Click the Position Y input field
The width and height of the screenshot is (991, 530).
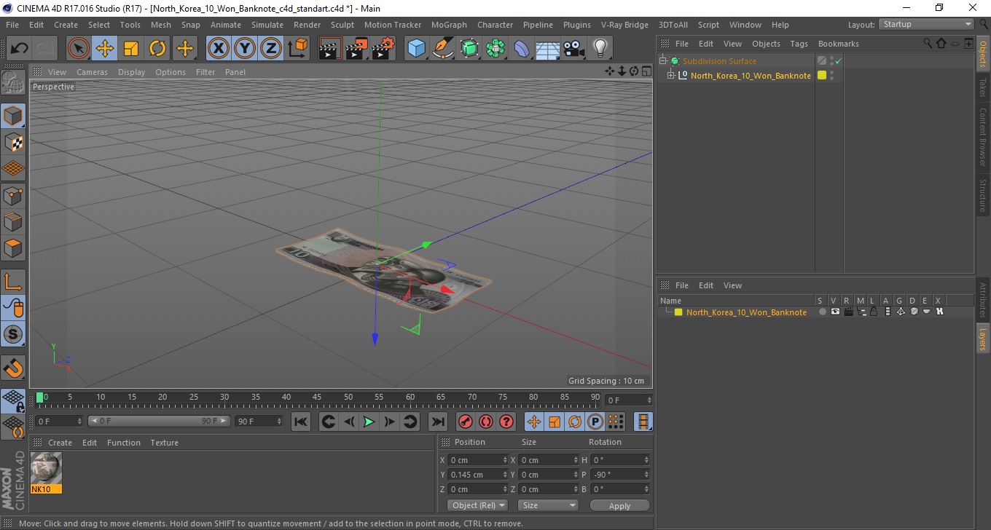tap(477, 475)
